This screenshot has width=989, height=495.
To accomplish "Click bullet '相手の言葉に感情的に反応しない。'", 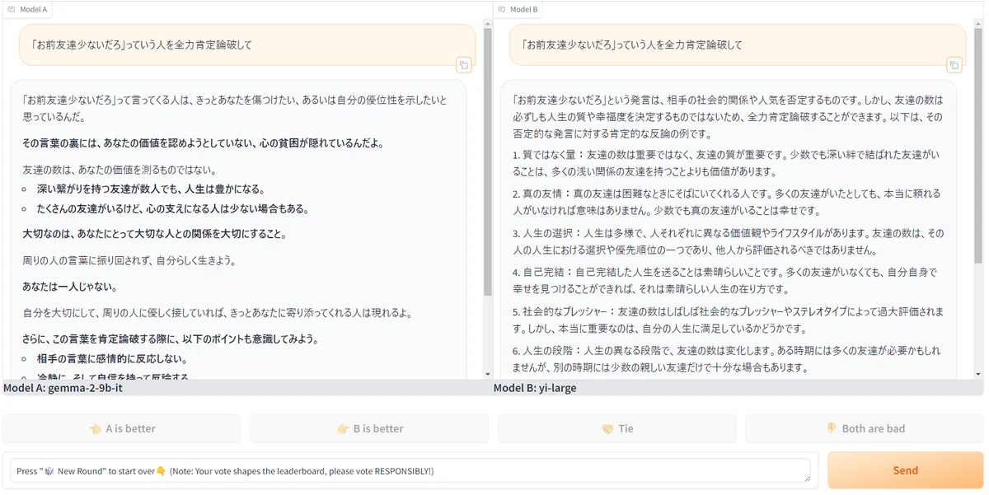I will pos(113,359).
